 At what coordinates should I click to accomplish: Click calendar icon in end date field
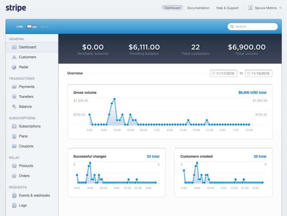tap(249, 74)
